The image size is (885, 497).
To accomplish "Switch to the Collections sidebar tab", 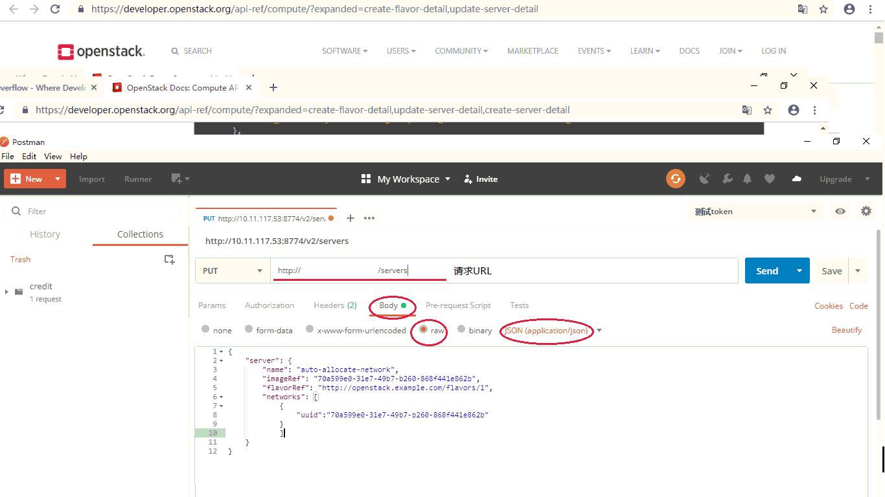I will pos(140,234).
